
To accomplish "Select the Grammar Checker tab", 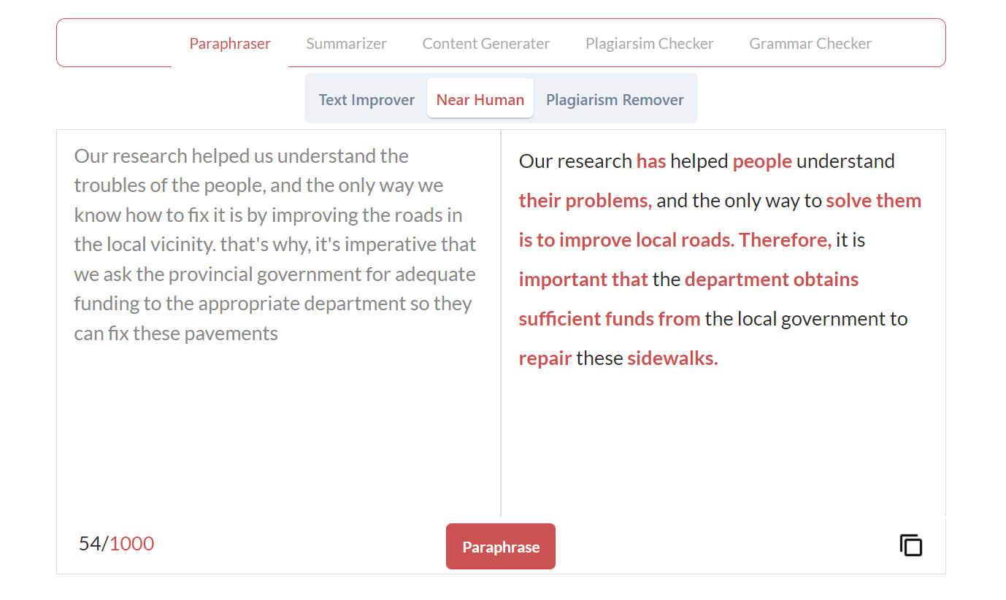I will [x=810, y=44].
